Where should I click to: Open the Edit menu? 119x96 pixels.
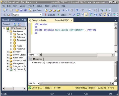(x=9, y=6)
